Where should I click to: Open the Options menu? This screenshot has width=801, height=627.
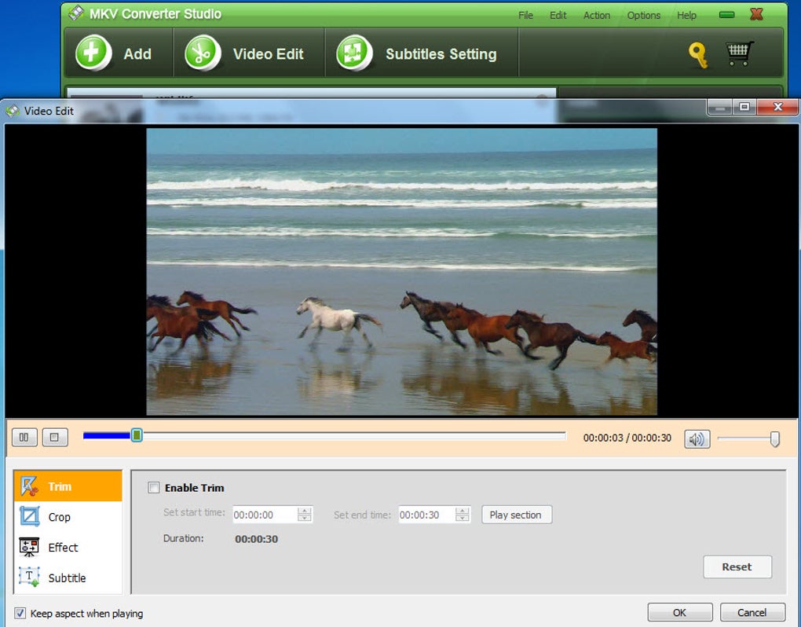(x=644, y=16)
